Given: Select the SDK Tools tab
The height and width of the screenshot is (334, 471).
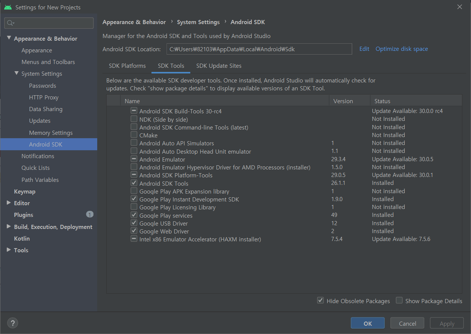Looking at the screenshot, I should tap(171, 66).
